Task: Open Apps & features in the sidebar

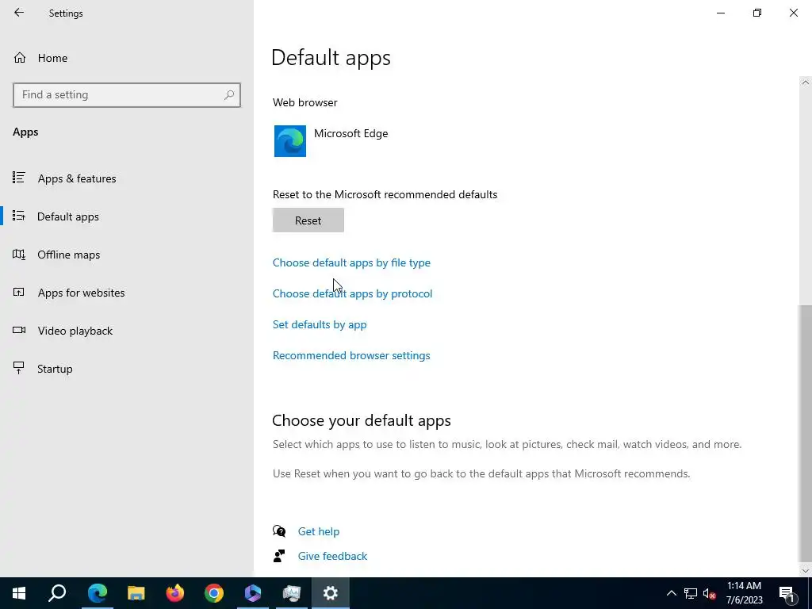Action: (77, 178)
